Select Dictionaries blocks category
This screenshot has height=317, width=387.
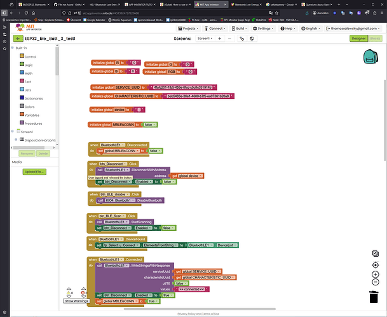[31, 98]
